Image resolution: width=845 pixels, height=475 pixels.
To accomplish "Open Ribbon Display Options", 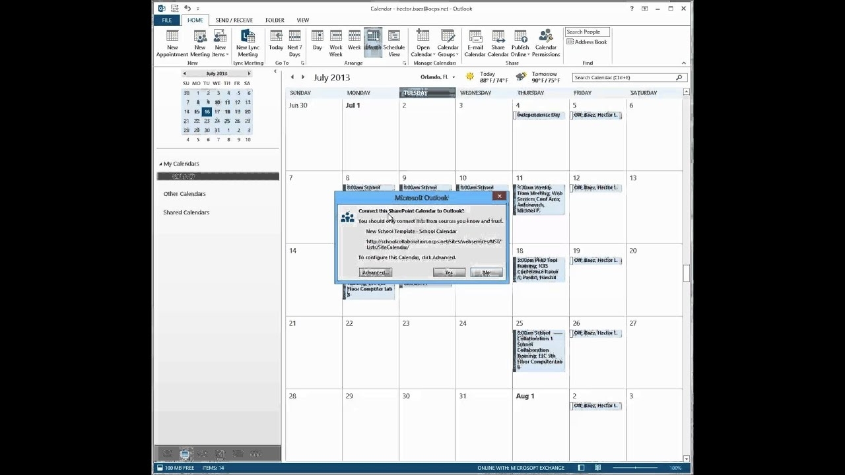I will point(645,9).
